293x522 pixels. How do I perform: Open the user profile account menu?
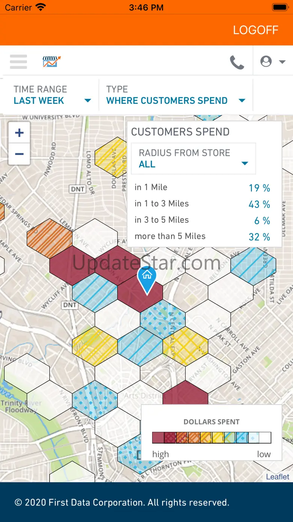coord(273,61)
